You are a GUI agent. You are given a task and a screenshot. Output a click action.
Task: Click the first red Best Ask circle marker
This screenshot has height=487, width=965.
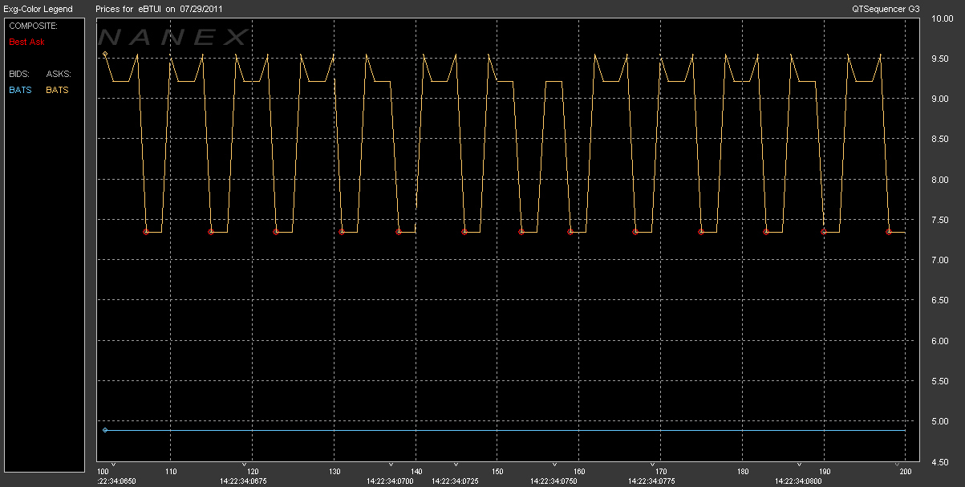pos(146,232)
